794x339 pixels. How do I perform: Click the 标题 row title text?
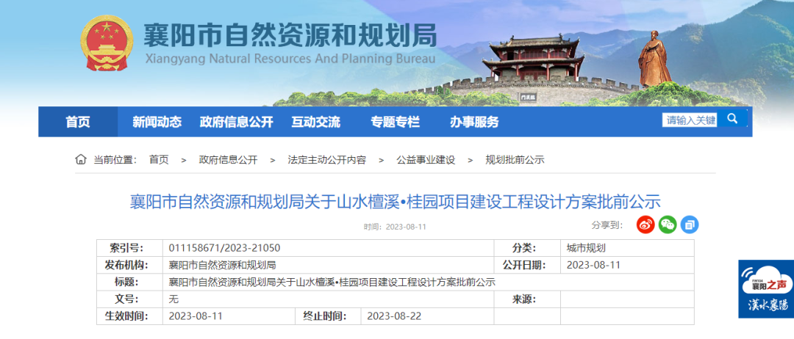tap(332, 282)
